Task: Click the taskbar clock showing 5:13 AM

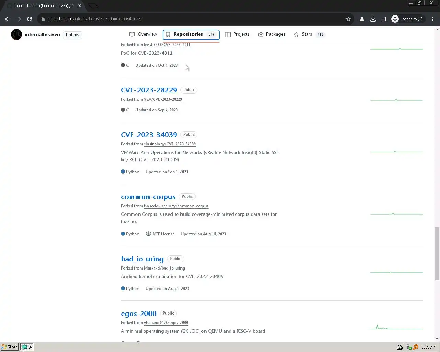Action: pos(428,347)
